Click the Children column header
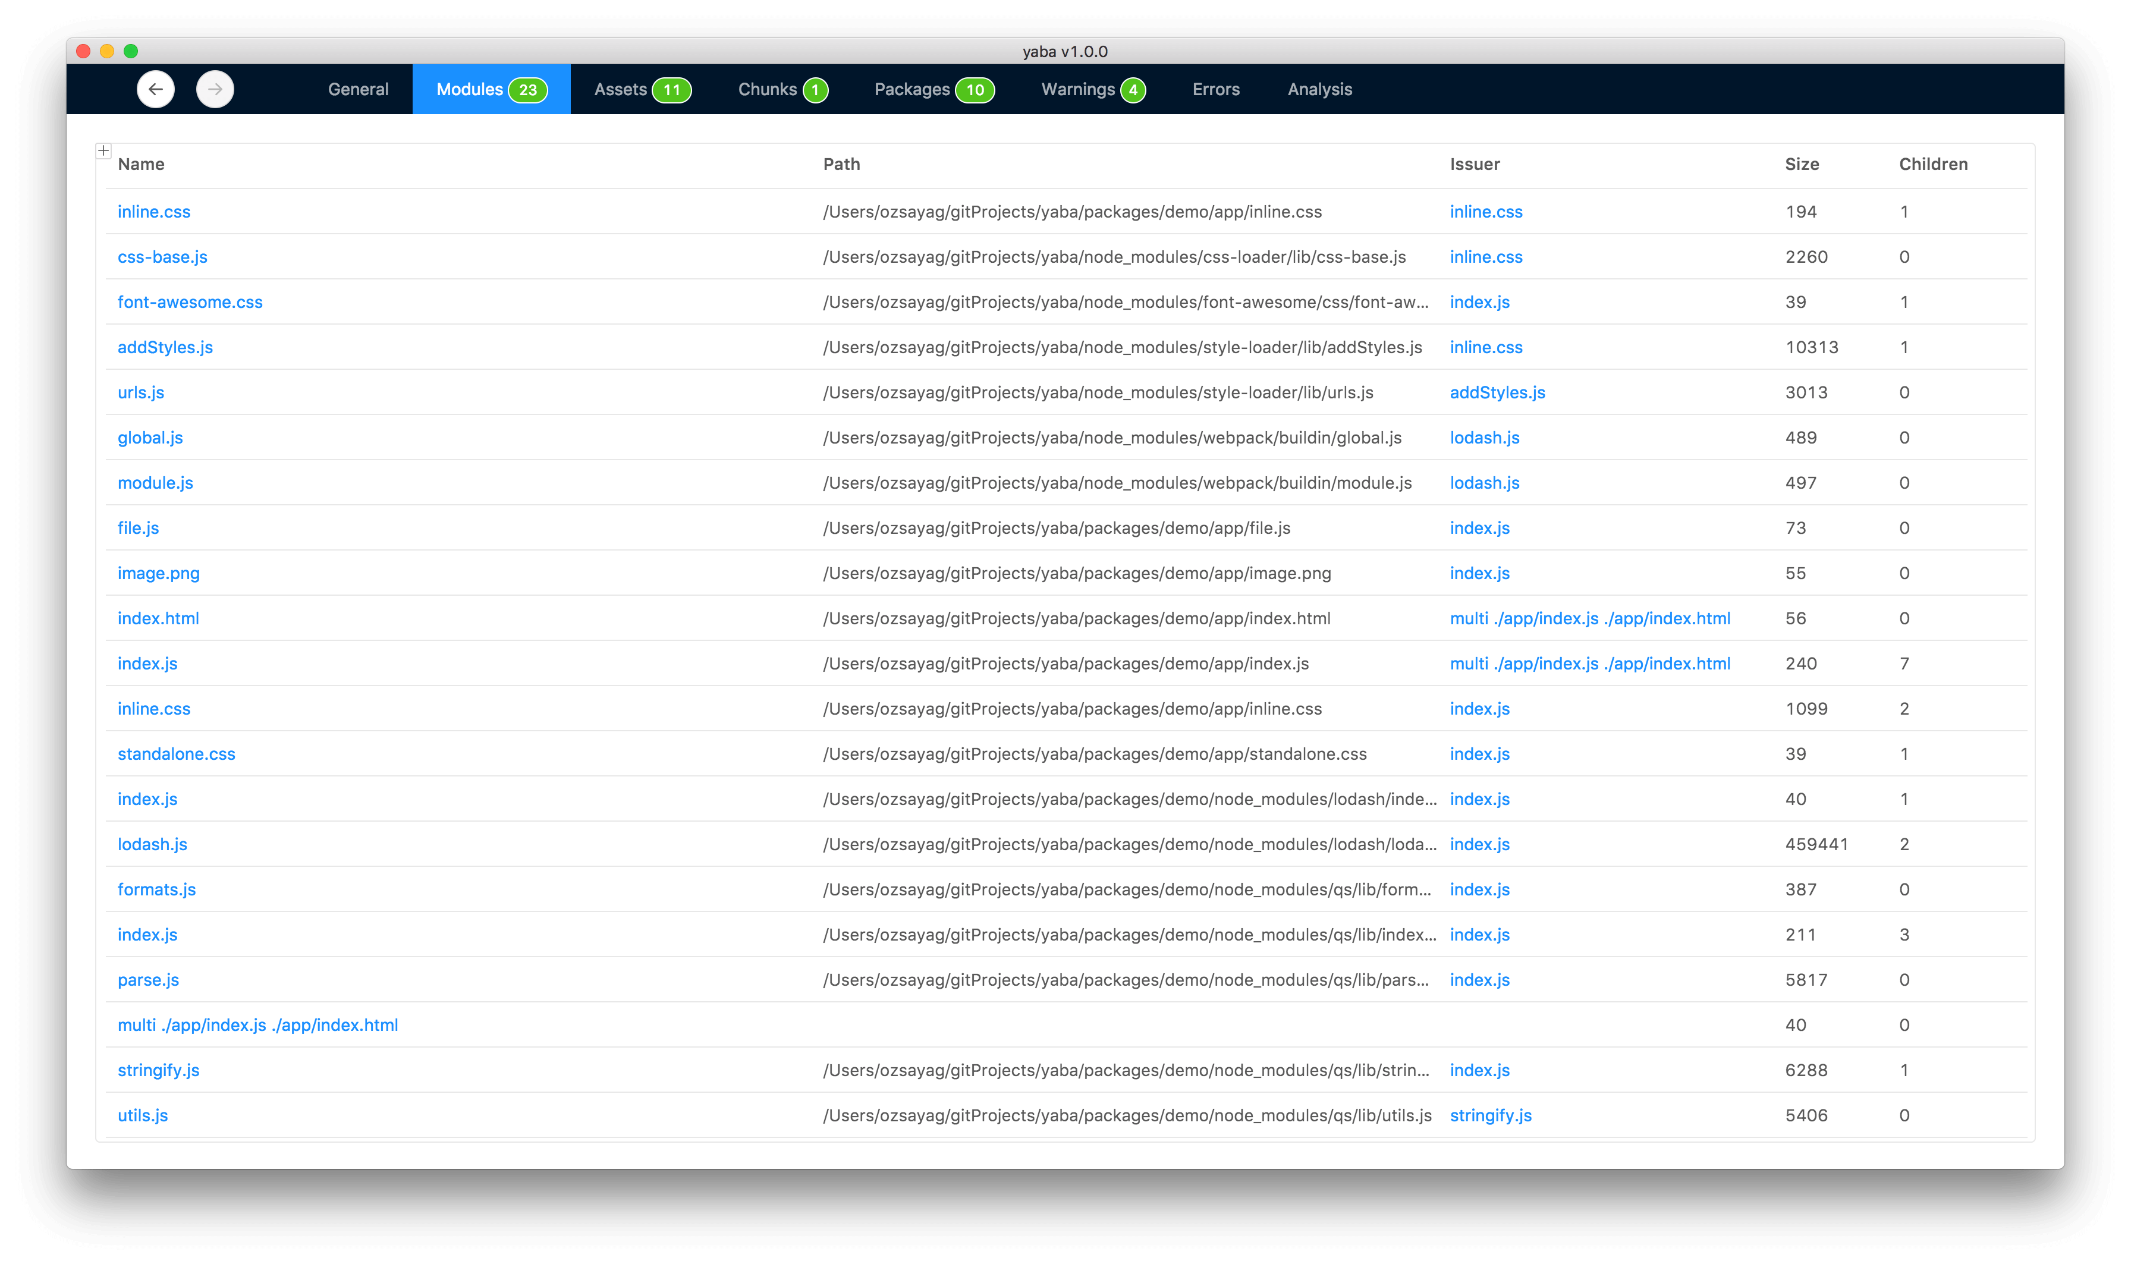This screenshot has height=1264, width=2131. coord(1932,164)
